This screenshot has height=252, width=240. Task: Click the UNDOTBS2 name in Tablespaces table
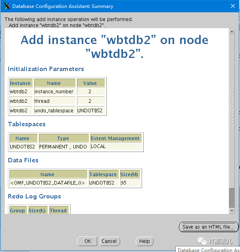23,146
